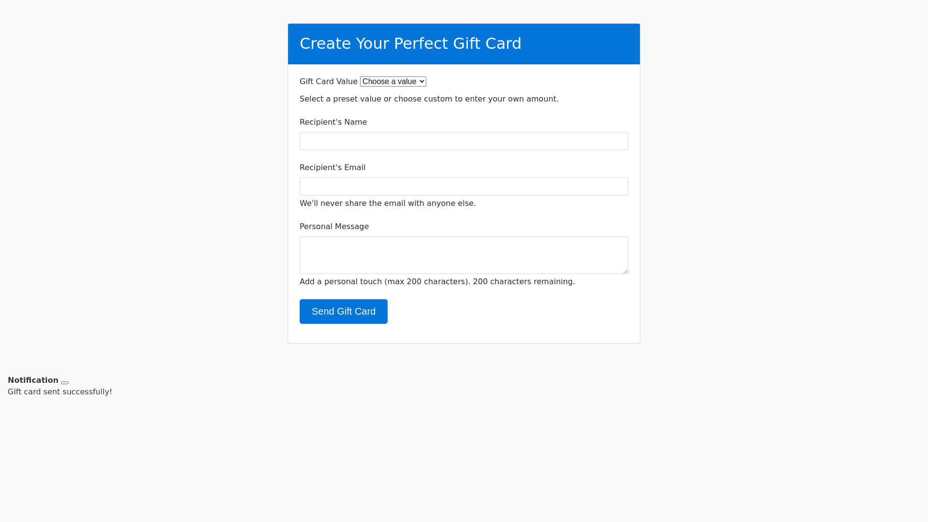The width and height of the screenshot is (928, 522).
Task: Click inside the Personal Message textarea
Action: [464, 255]
